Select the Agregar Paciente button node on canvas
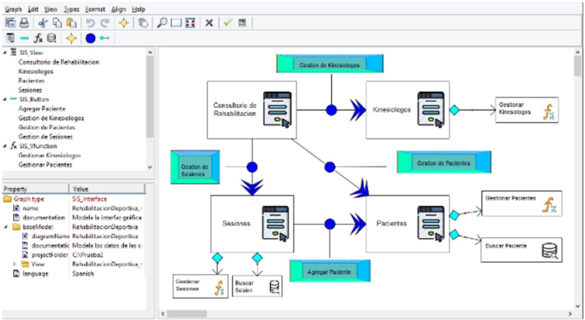Image resolution: width=585 pixels, height=320 pixels. (x=330, y=271)
